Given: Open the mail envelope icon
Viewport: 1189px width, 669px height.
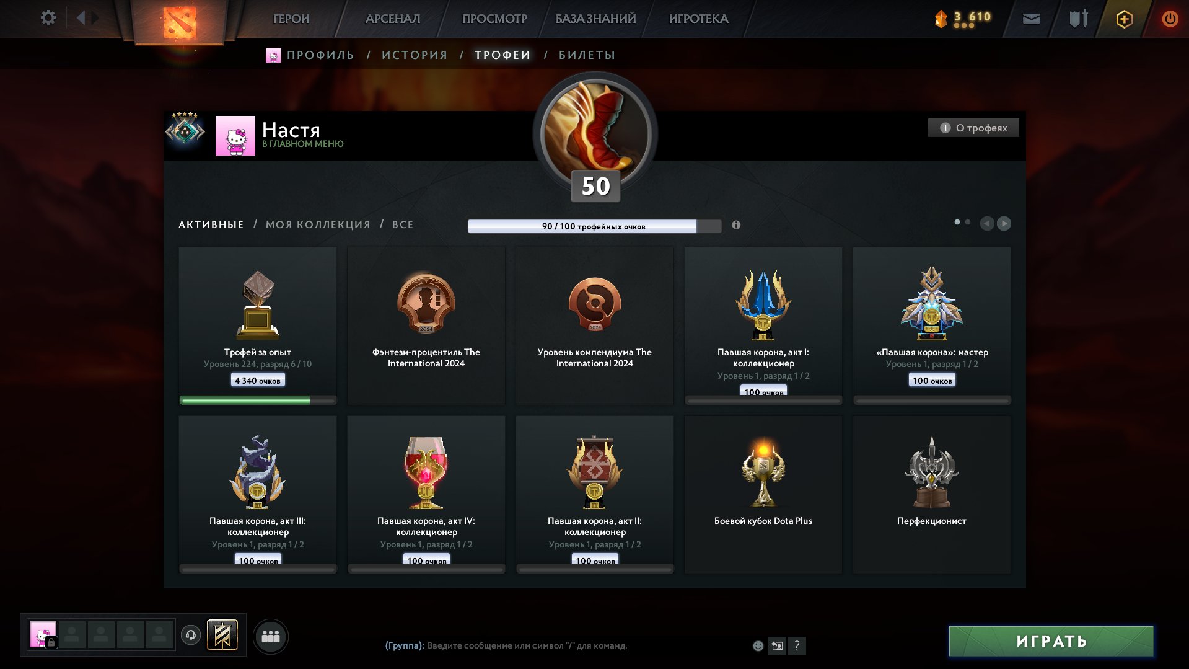Looking at the screenshot, I should point(1031,19).
